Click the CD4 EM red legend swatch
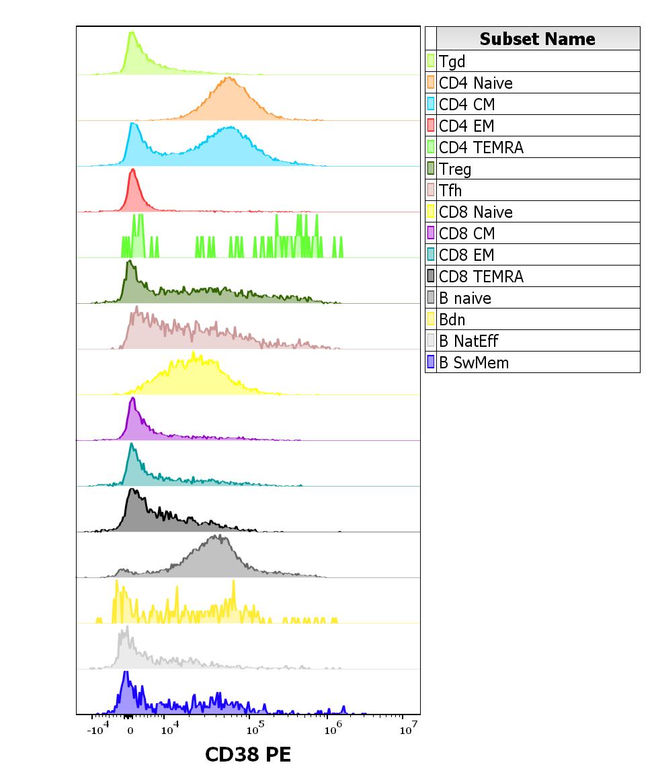 (431, 126)
